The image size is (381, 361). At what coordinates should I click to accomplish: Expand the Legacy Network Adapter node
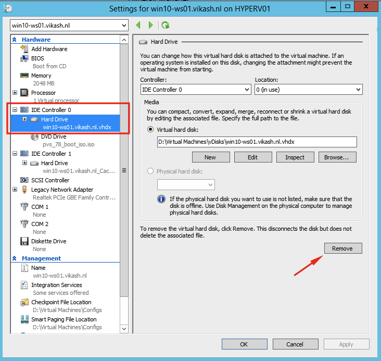click(x=15, y=189)
